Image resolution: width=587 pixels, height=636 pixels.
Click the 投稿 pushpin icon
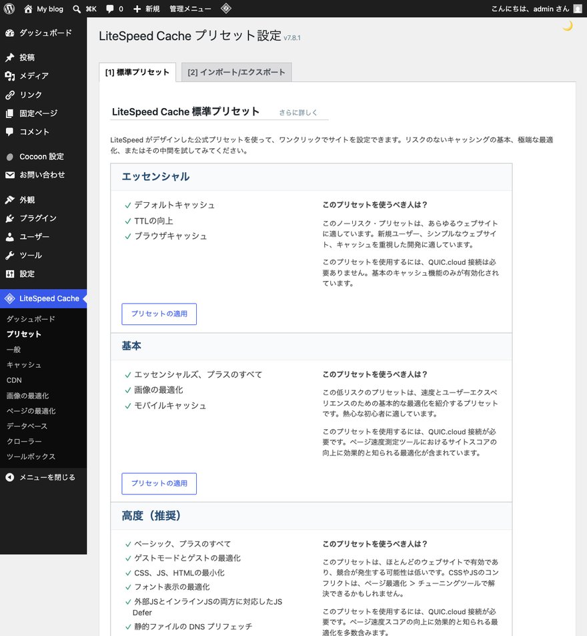click(x=10, y=57)
